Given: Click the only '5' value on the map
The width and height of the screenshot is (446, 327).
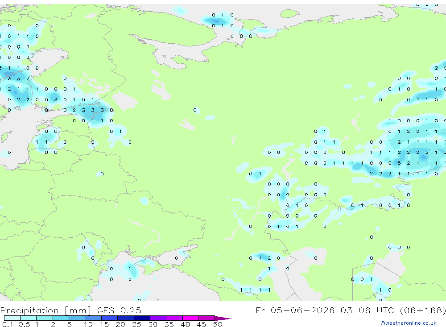Looking at the screenshot, I should coord(399,163).
